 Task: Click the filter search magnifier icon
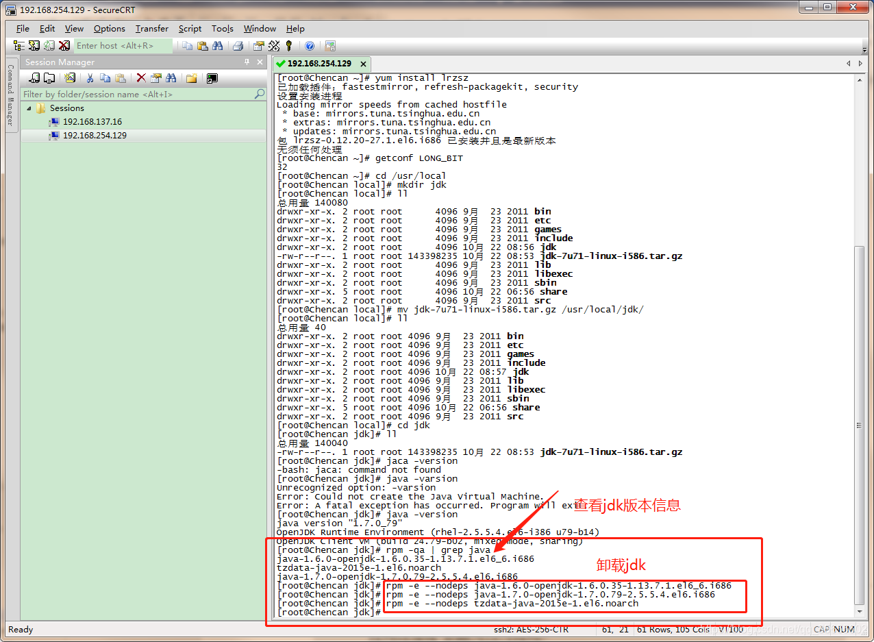click(x=260, y=94)
